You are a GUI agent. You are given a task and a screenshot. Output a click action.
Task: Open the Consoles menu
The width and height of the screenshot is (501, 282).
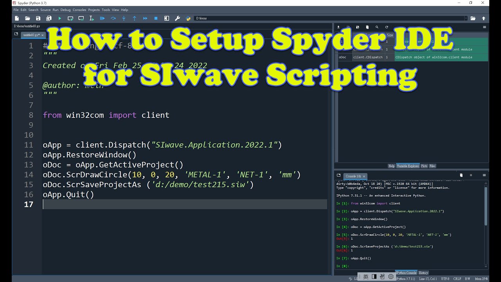coord(79,10)
